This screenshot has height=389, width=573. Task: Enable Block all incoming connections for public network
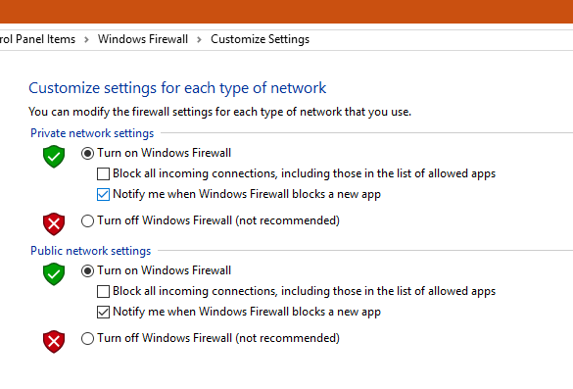(103, 292)
